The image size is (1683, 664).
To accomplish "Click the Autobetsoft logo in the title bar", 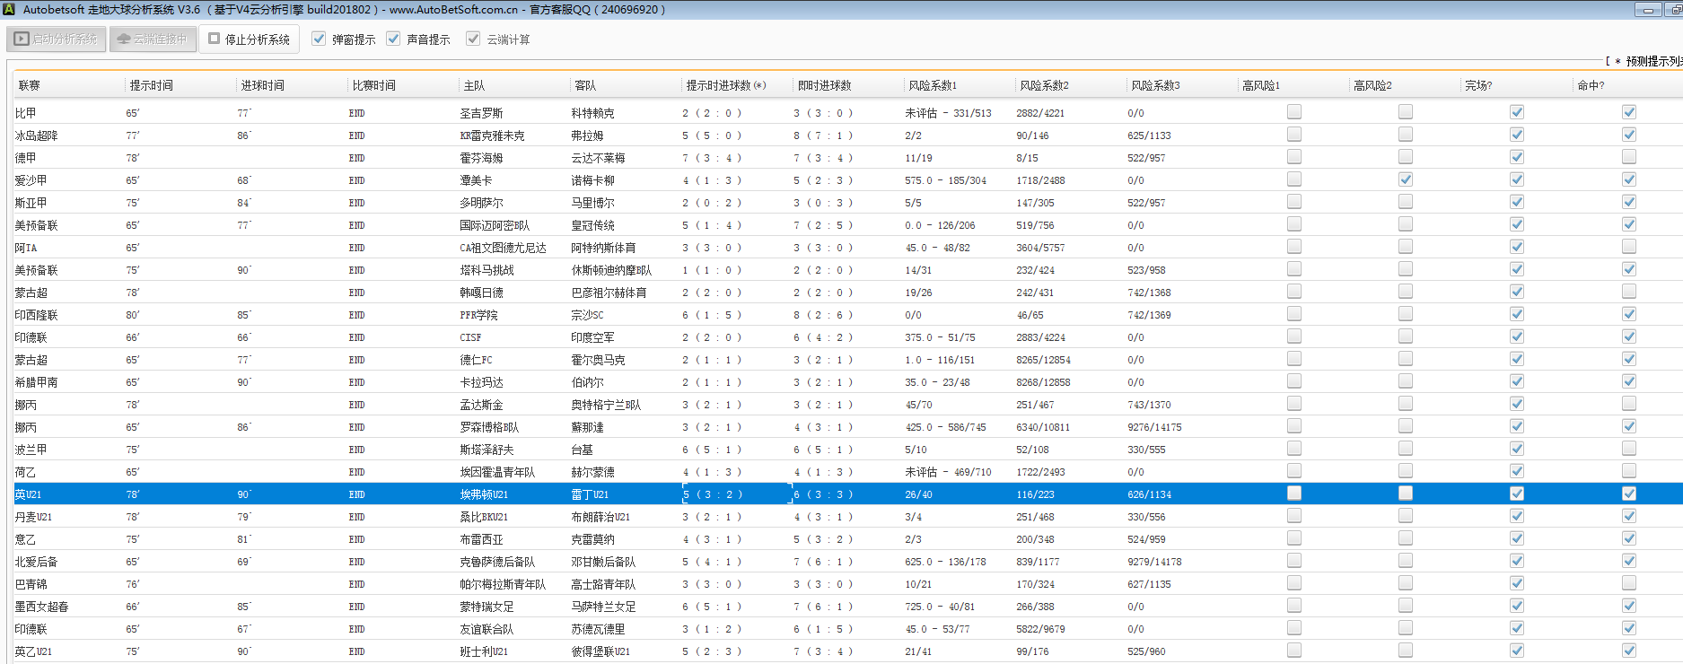I will 8,10.
